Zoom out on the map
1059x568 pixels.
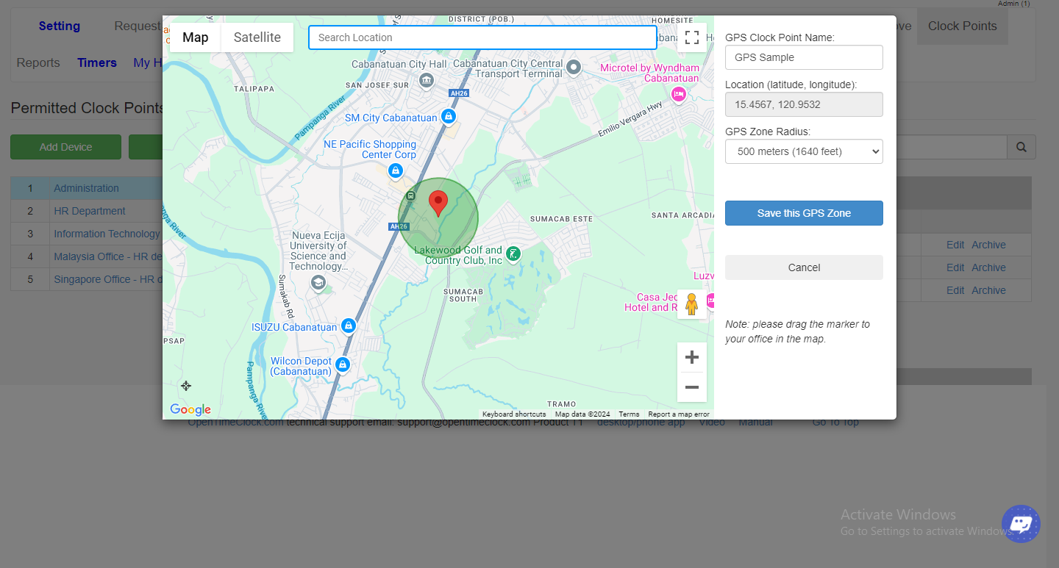click(691, 387)
